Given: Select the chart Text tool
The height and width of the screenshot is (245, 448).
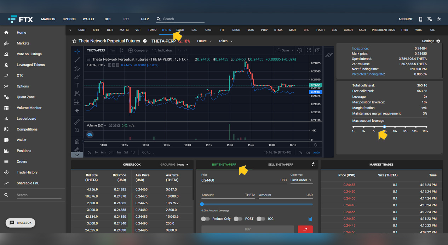Looking at the screenshot, I should click(x=77, y=85).
